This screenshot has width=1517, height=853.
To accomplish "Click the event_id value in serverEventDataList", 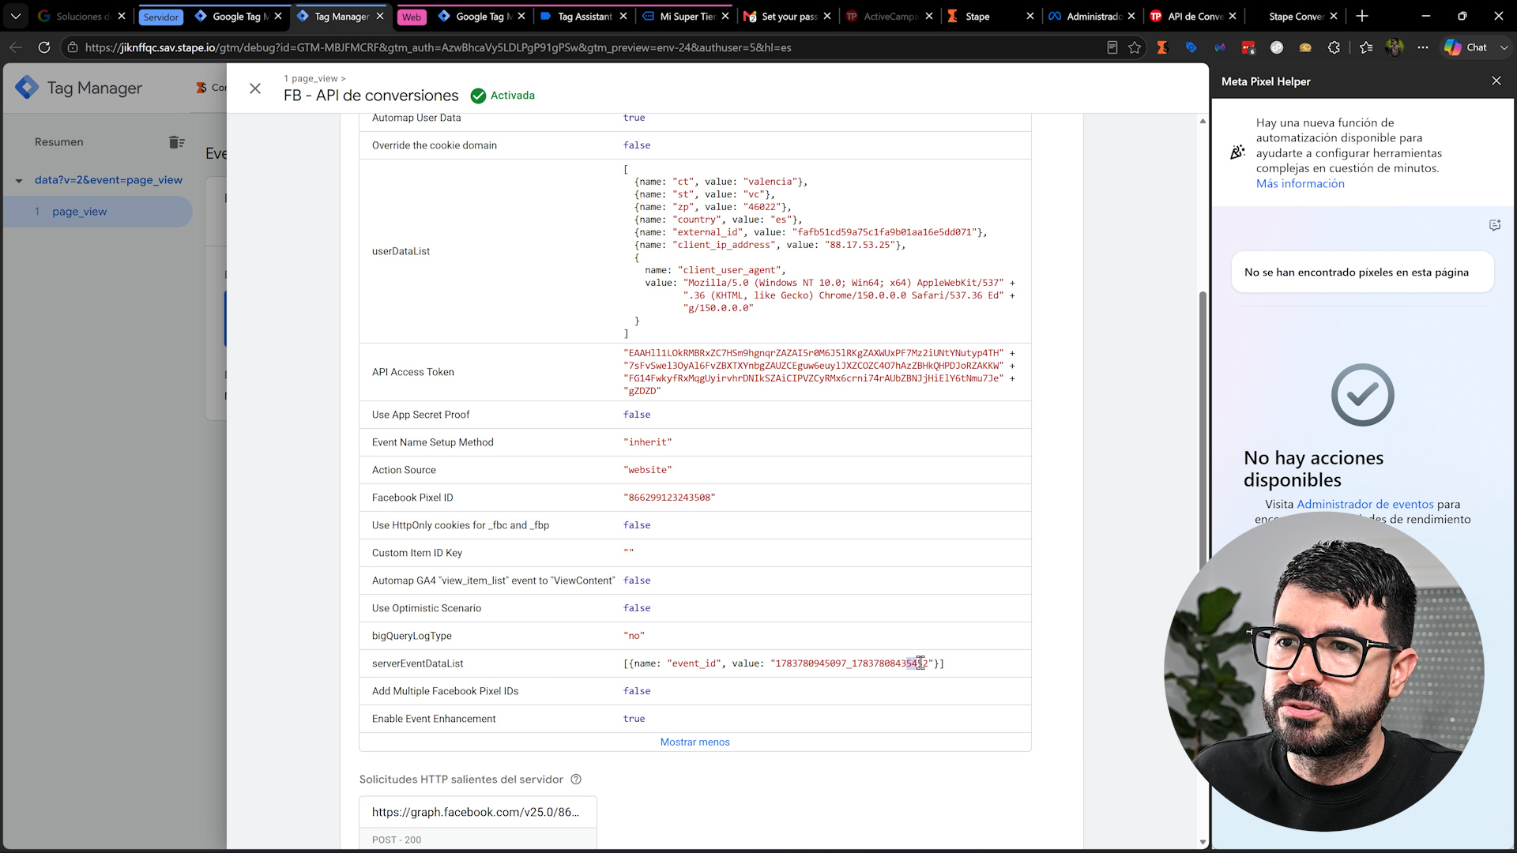I will click(x=852, y=663).
